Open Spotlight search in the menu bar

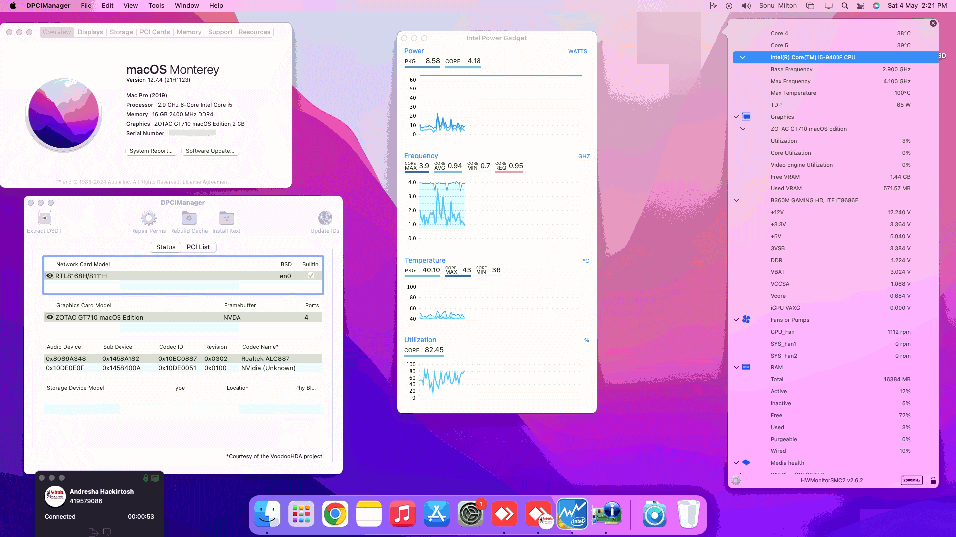pos(845,6)
